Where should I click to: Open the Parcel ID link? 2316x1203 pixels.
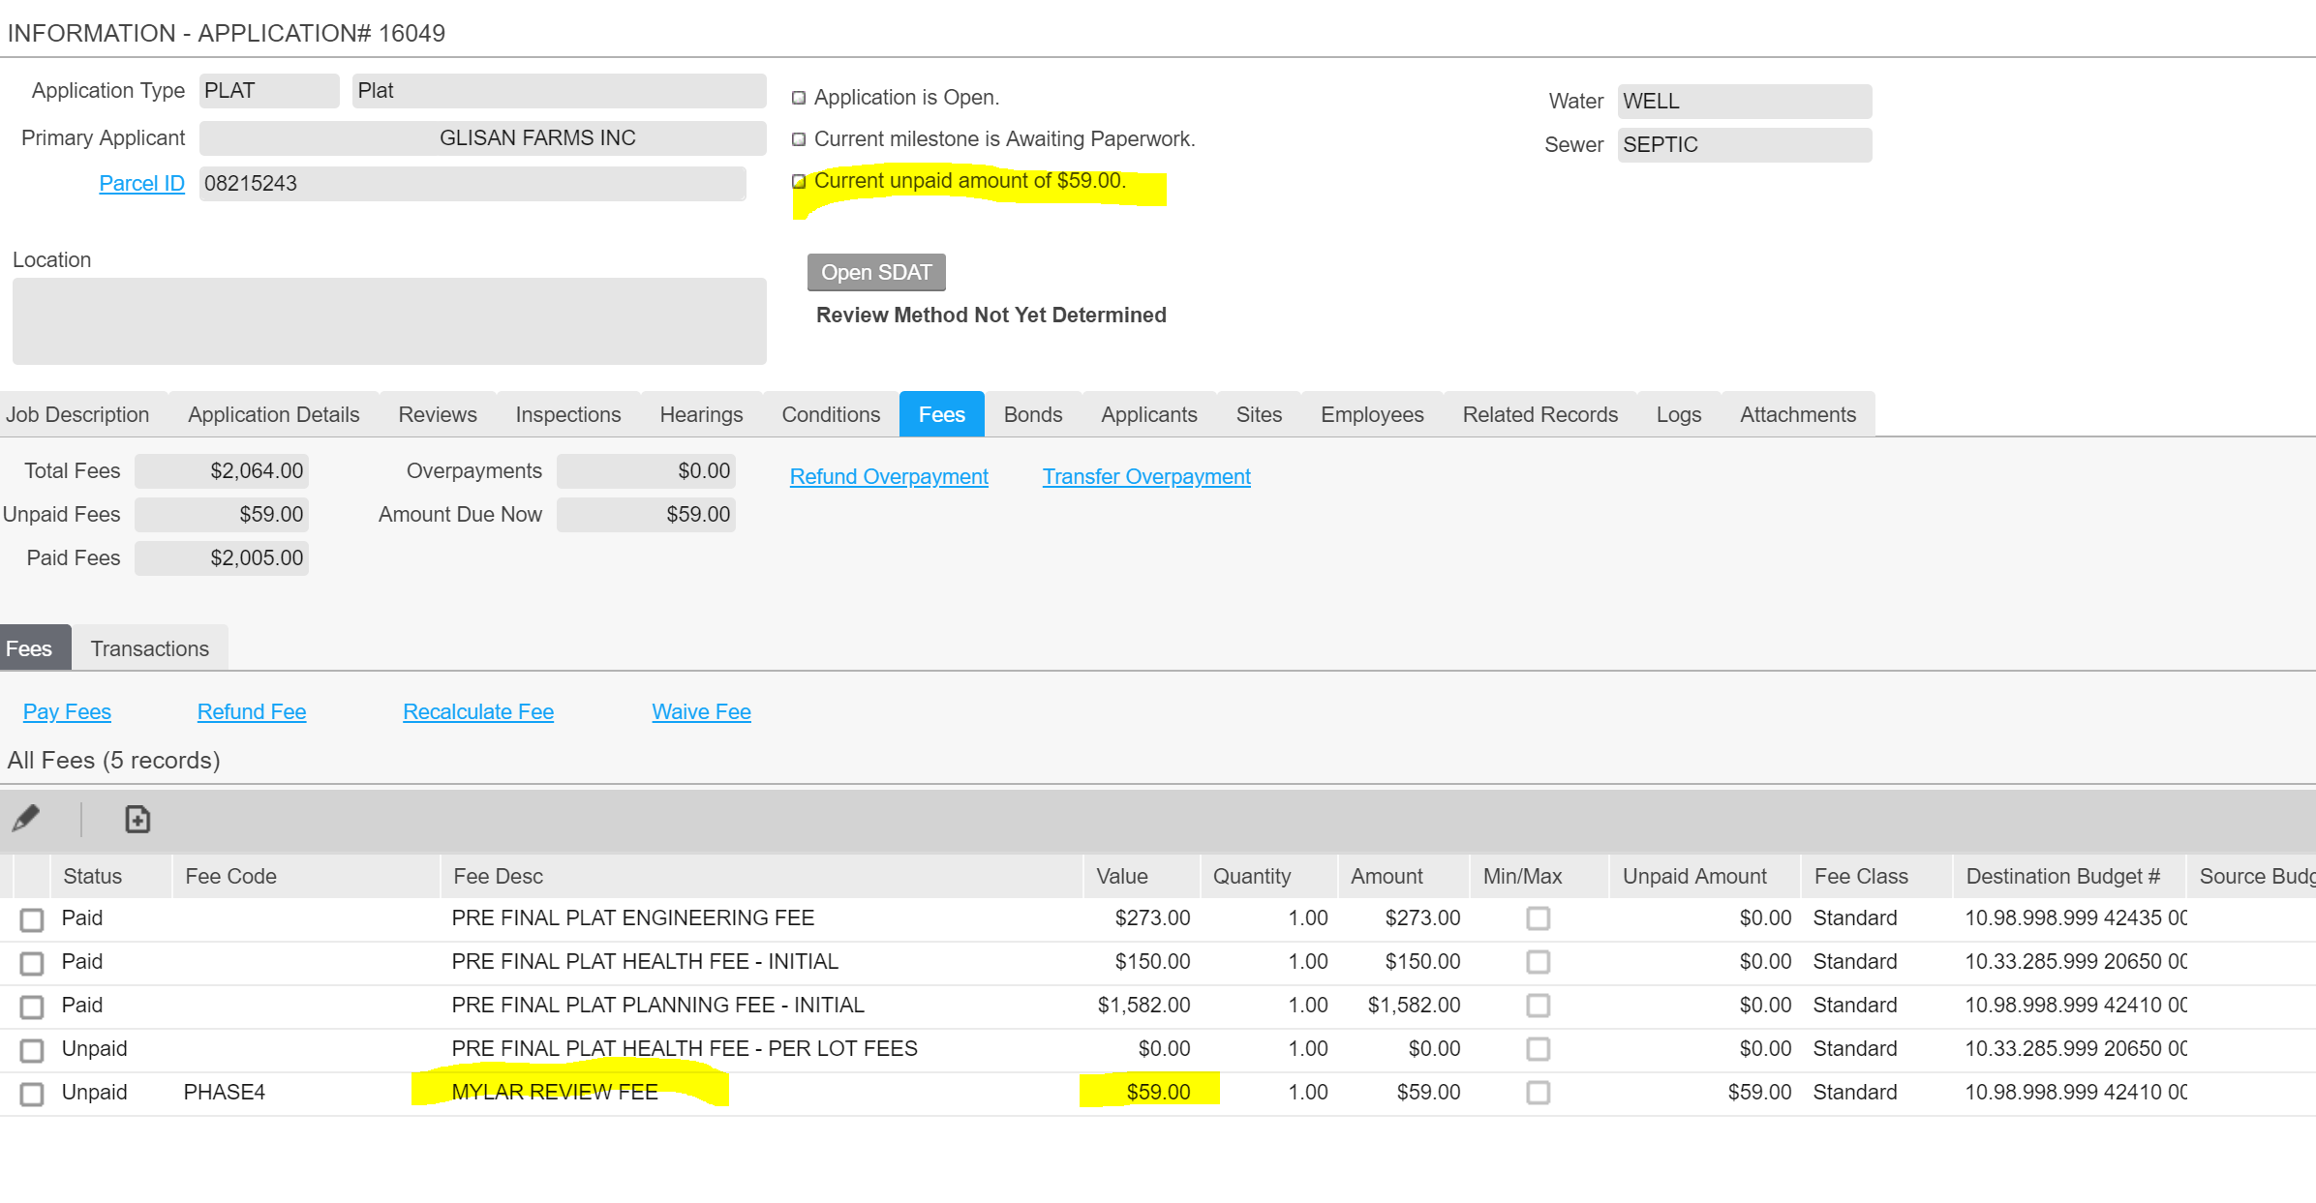coord(141,183)
